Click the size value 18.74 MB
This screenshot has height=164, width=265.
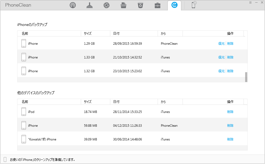(x=90, y=112)
